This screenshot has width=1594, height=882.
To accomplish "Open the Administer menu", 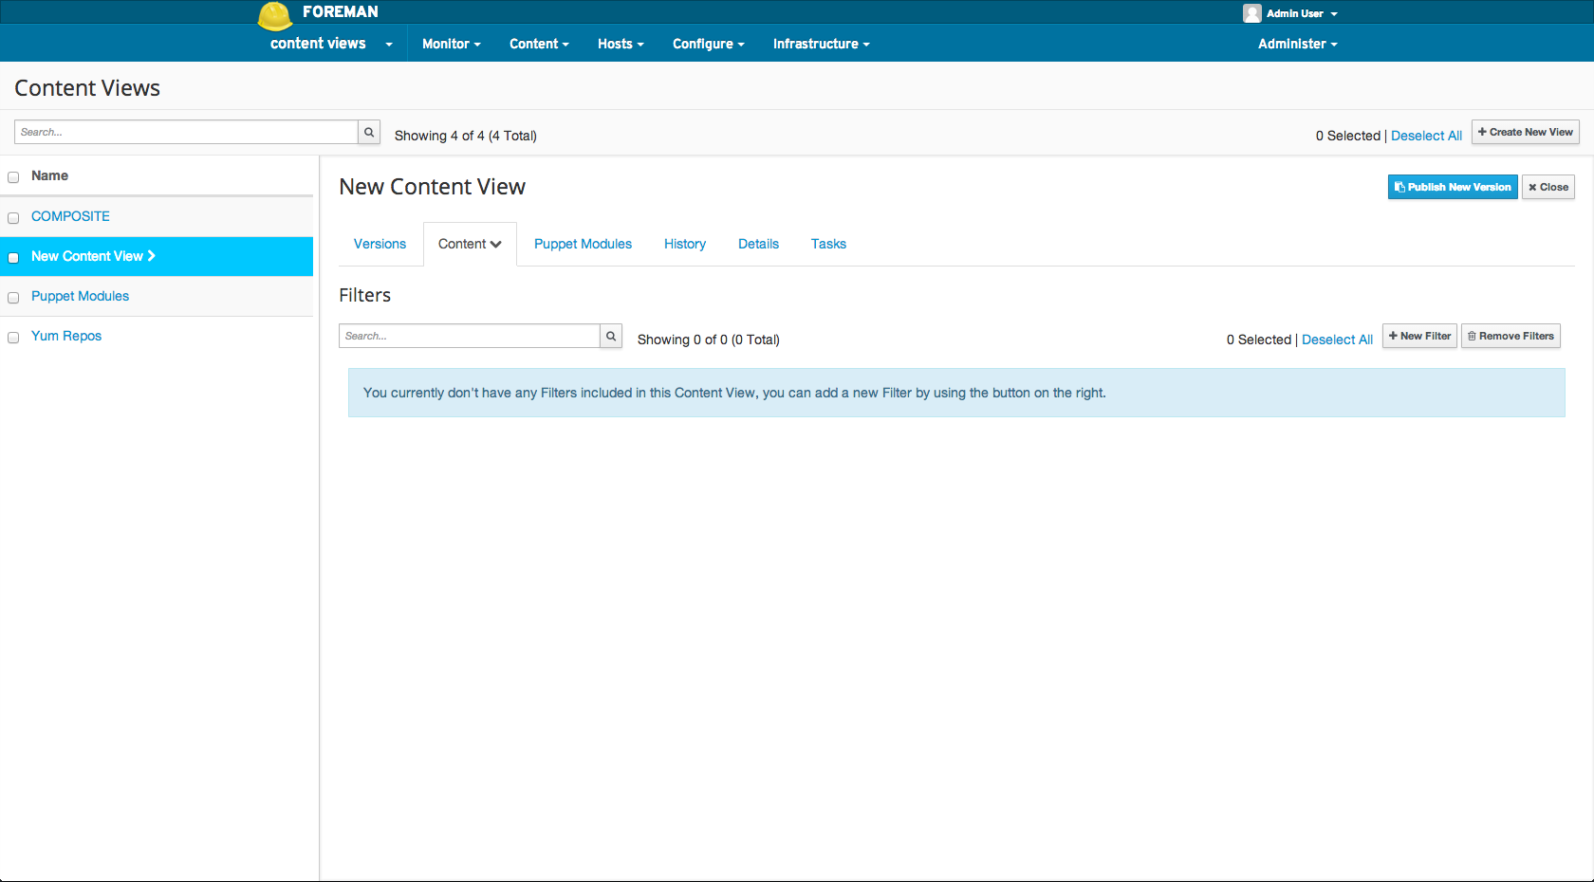I will tap(1297, 44).
